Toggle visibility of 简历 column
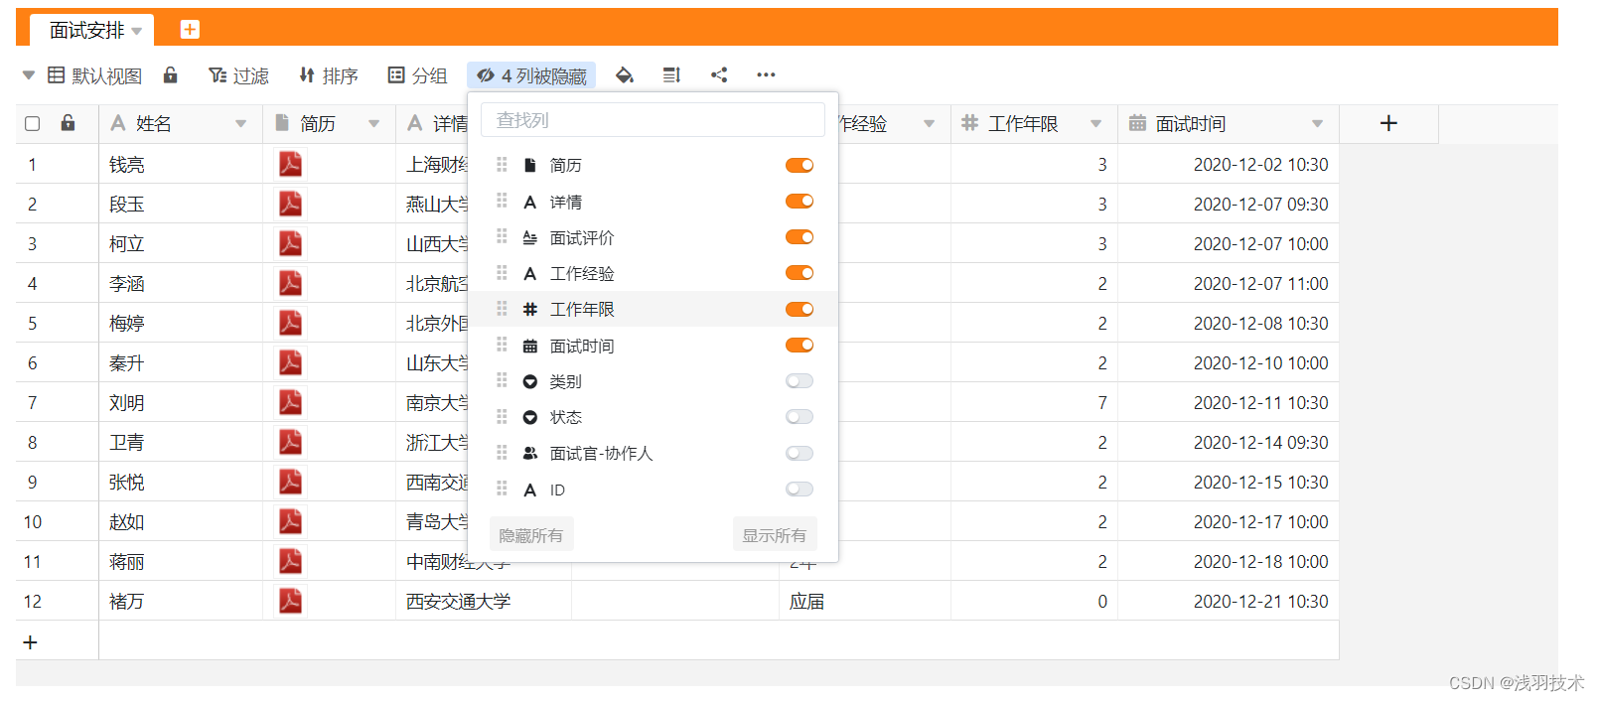 click(800, 165)
